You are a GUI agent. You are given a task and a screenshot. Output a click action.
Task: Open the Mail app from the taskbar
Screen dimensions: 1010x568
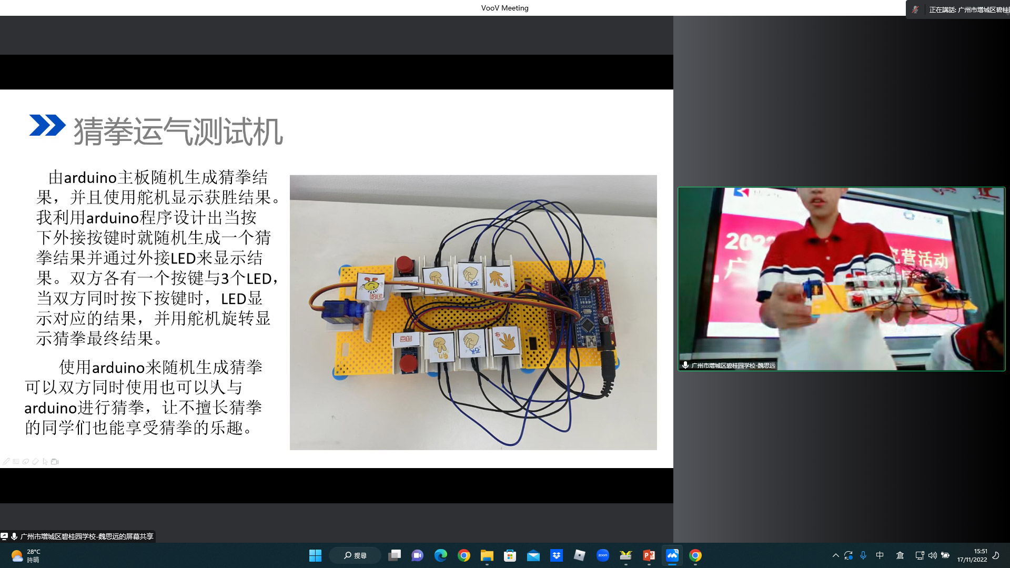click(533, 555)
